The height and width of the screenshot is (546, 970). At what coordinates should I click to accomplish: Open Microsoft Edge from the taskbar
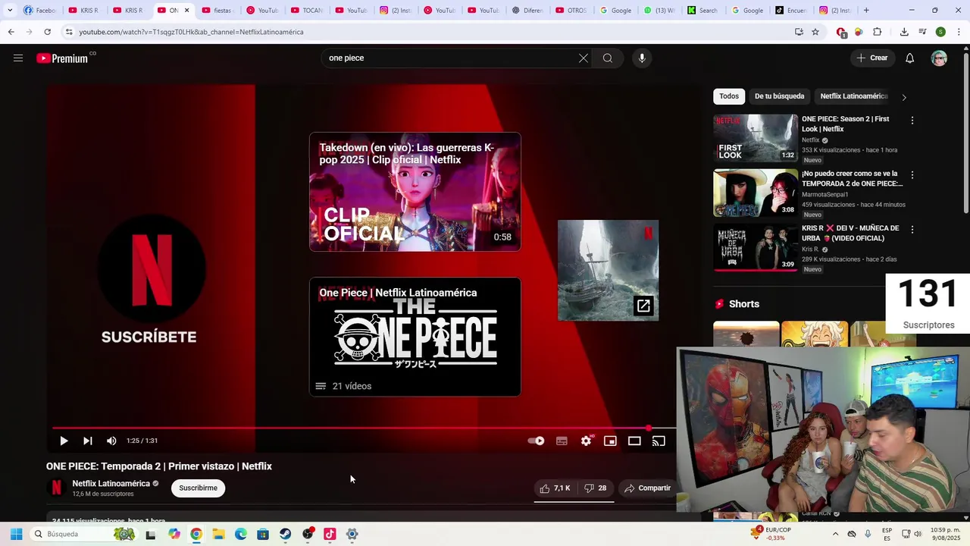click(240, 534)
